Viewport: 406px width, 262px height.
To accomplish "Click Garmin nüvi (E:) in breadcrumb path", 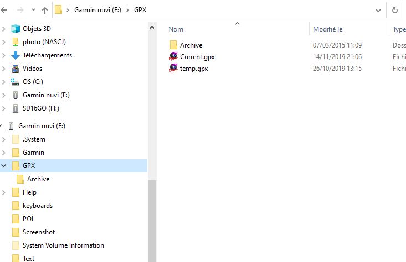I will click(97, 10).
